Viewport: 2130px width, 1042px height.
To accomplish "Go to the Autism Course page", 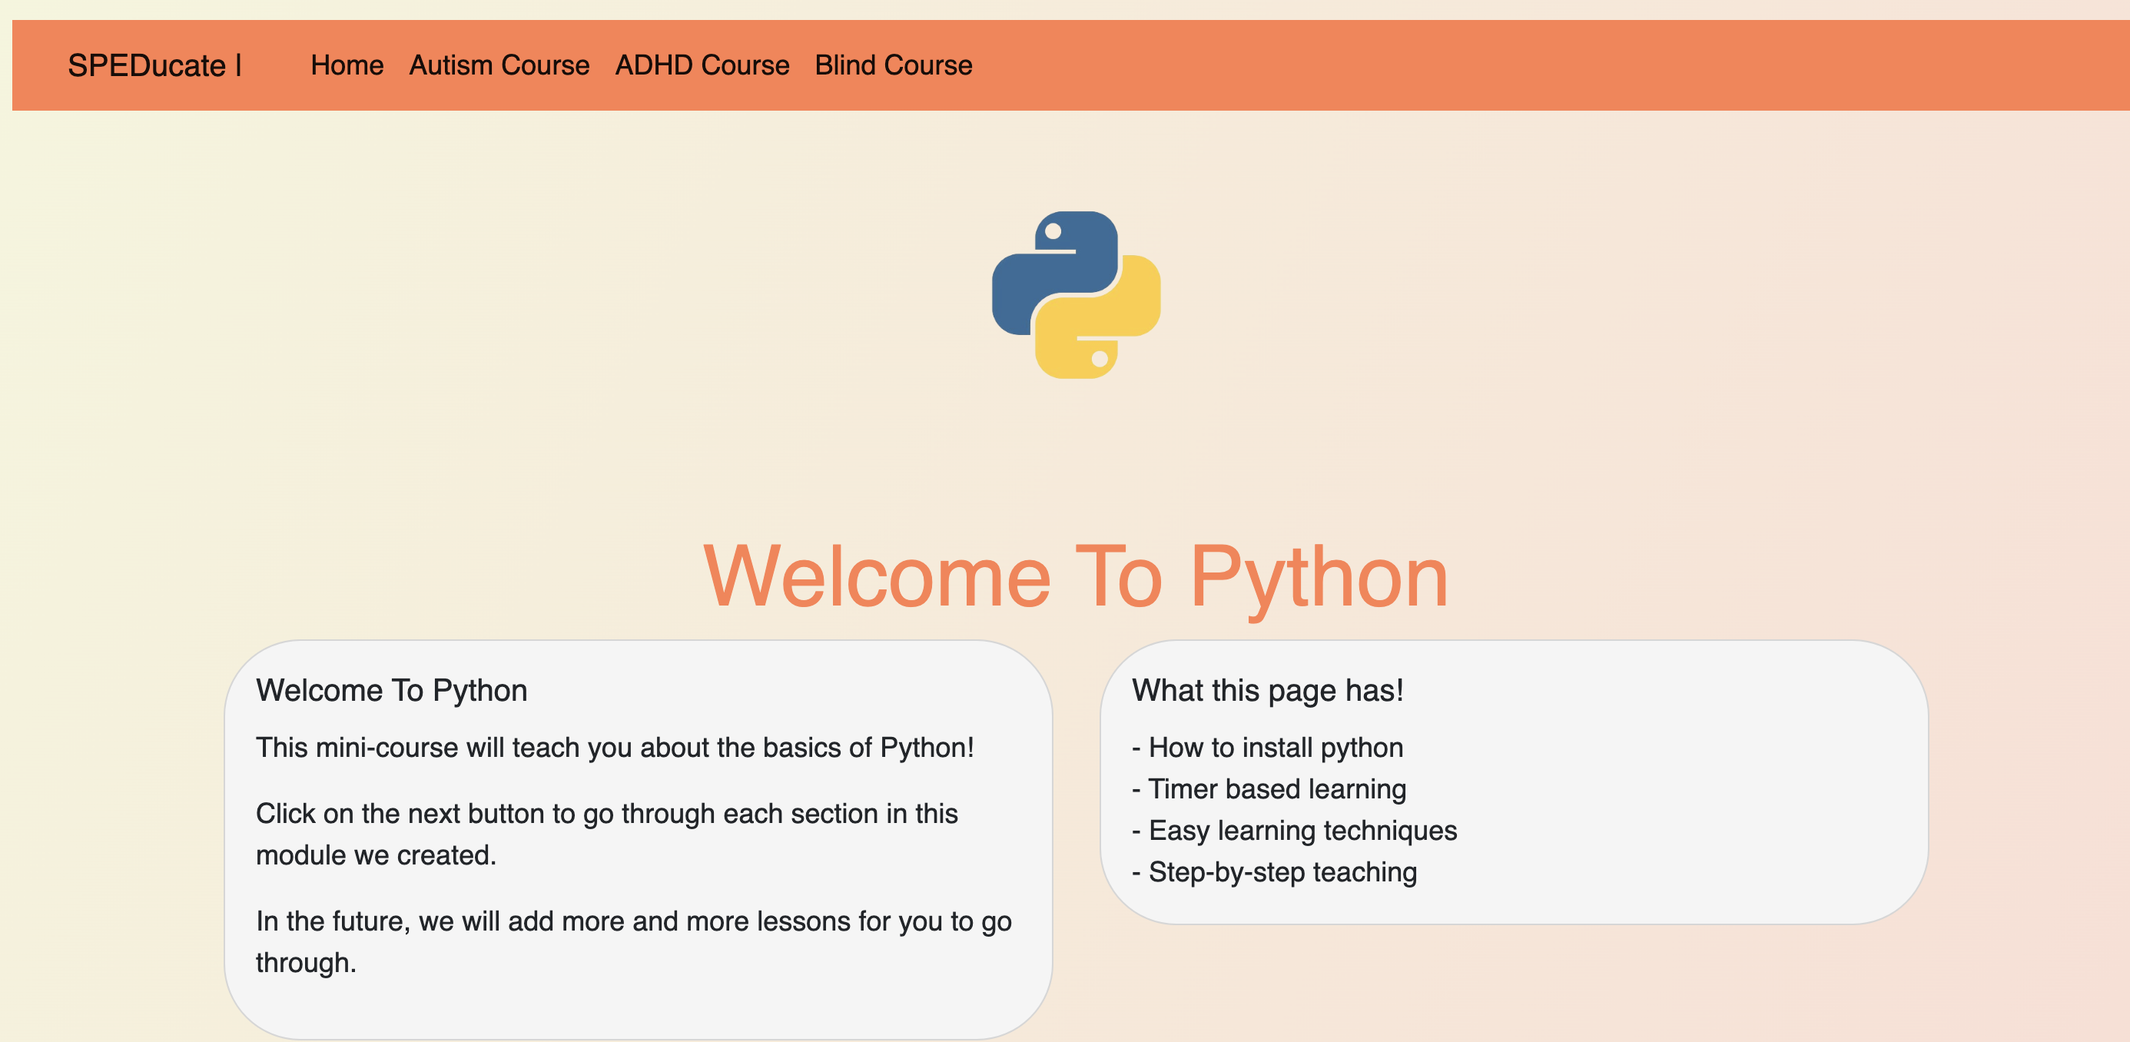I will (499, 65).
